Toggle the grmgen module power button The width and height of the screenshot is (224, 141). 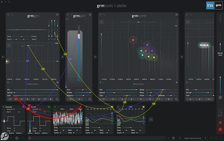57,15
